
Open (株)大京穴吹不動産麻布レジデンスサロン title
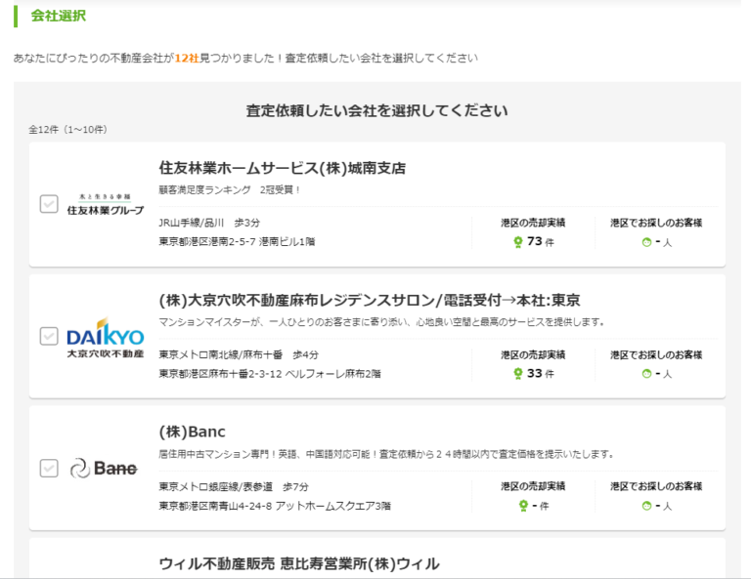pos(370,301)
